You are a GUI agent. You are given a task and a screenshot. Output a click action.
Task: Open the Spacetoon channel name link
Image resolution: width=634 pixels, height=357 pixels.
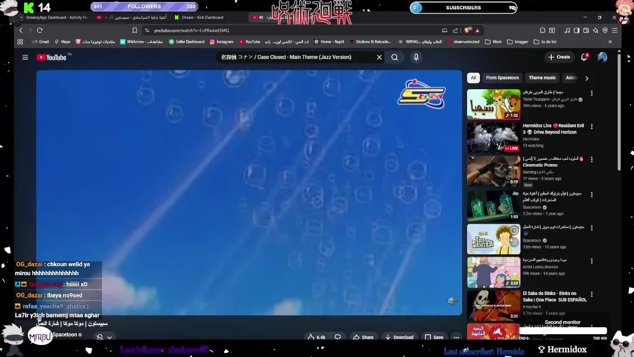coord(65,335)
